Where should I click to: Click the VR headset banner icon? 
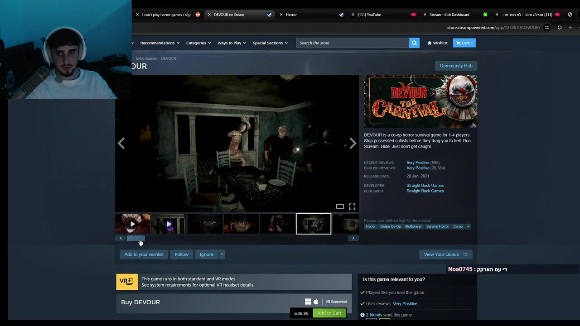click(x=126, y=282)
